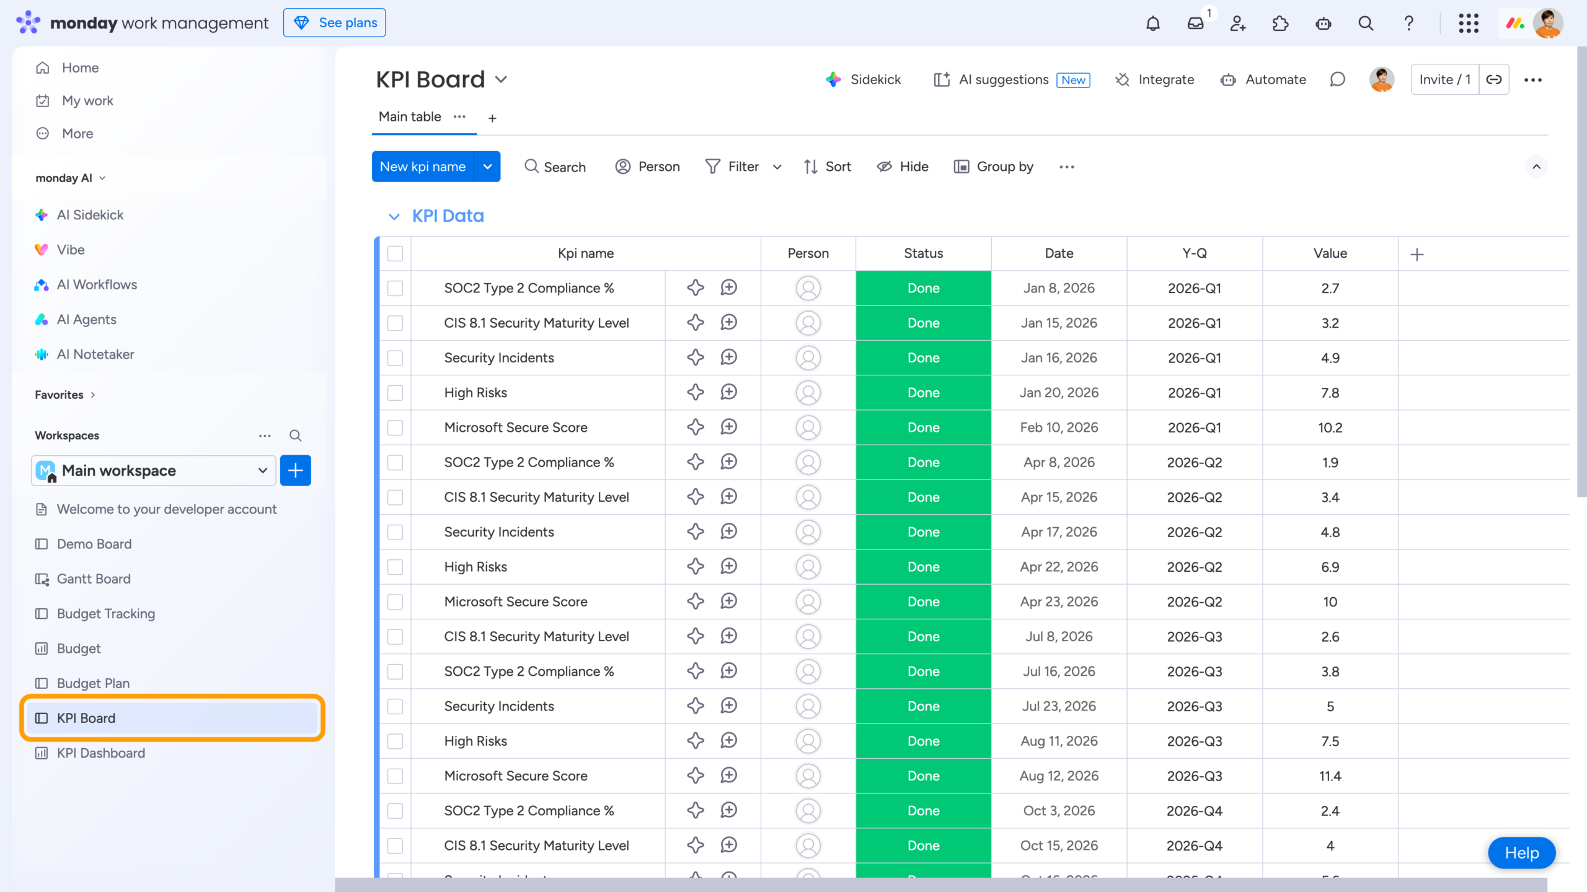
Task: Collapse the KPI Data group
Action: point(395,216)
